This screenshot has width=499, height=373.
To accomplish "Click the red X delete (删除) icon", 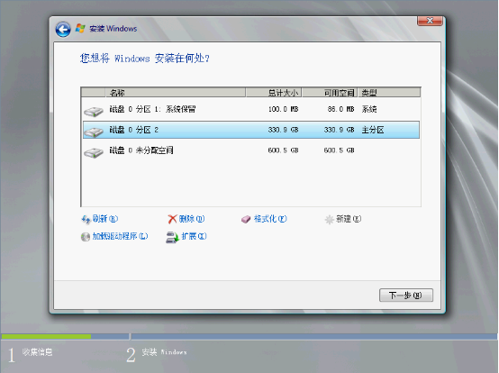I will point(172,219).
